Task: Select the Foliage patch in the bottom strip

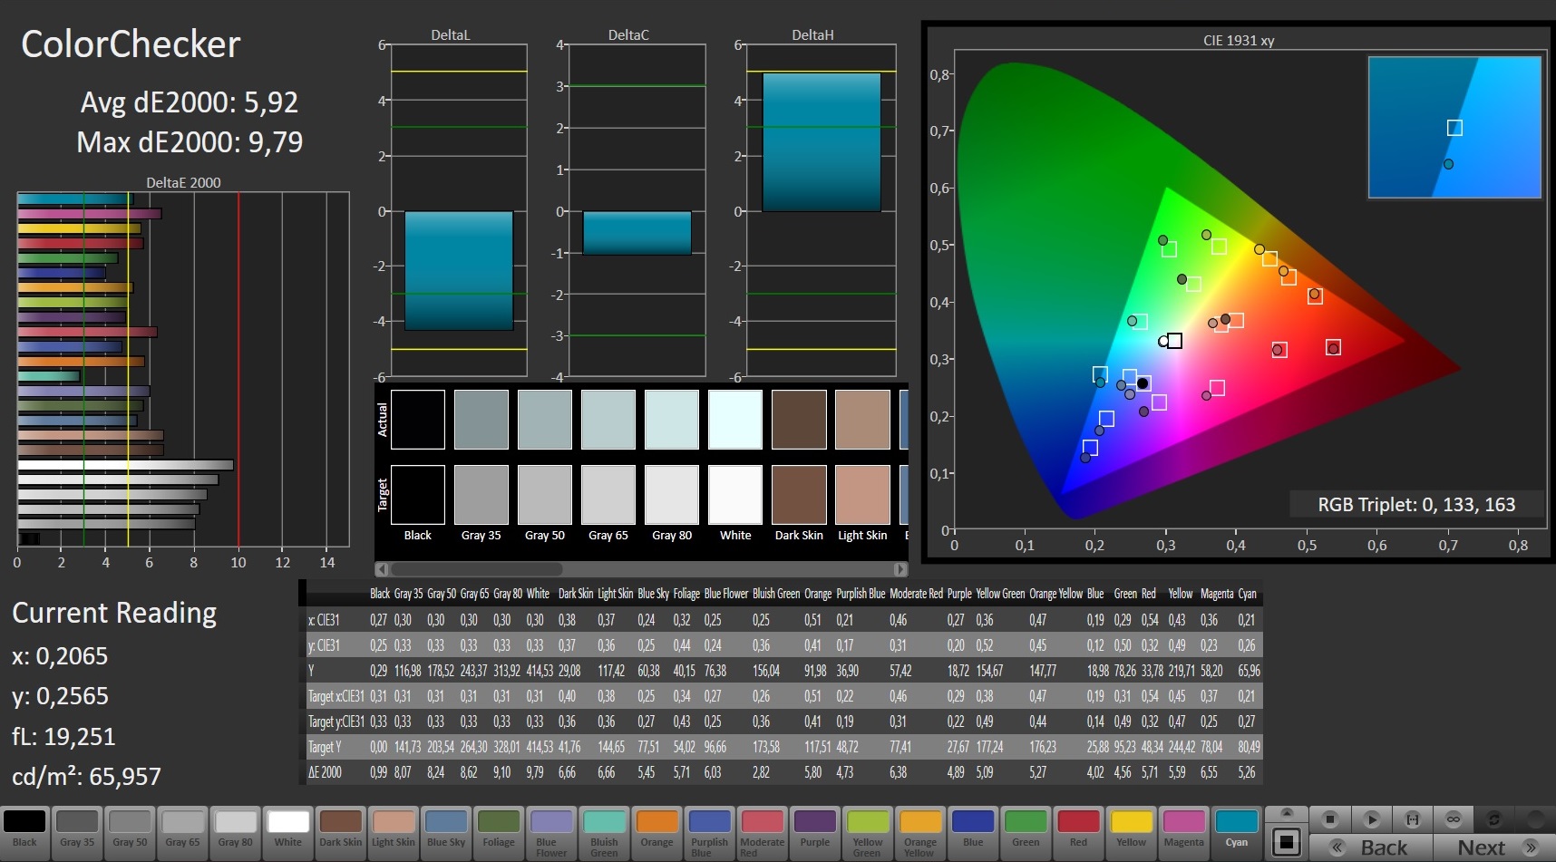Action: 499,833
